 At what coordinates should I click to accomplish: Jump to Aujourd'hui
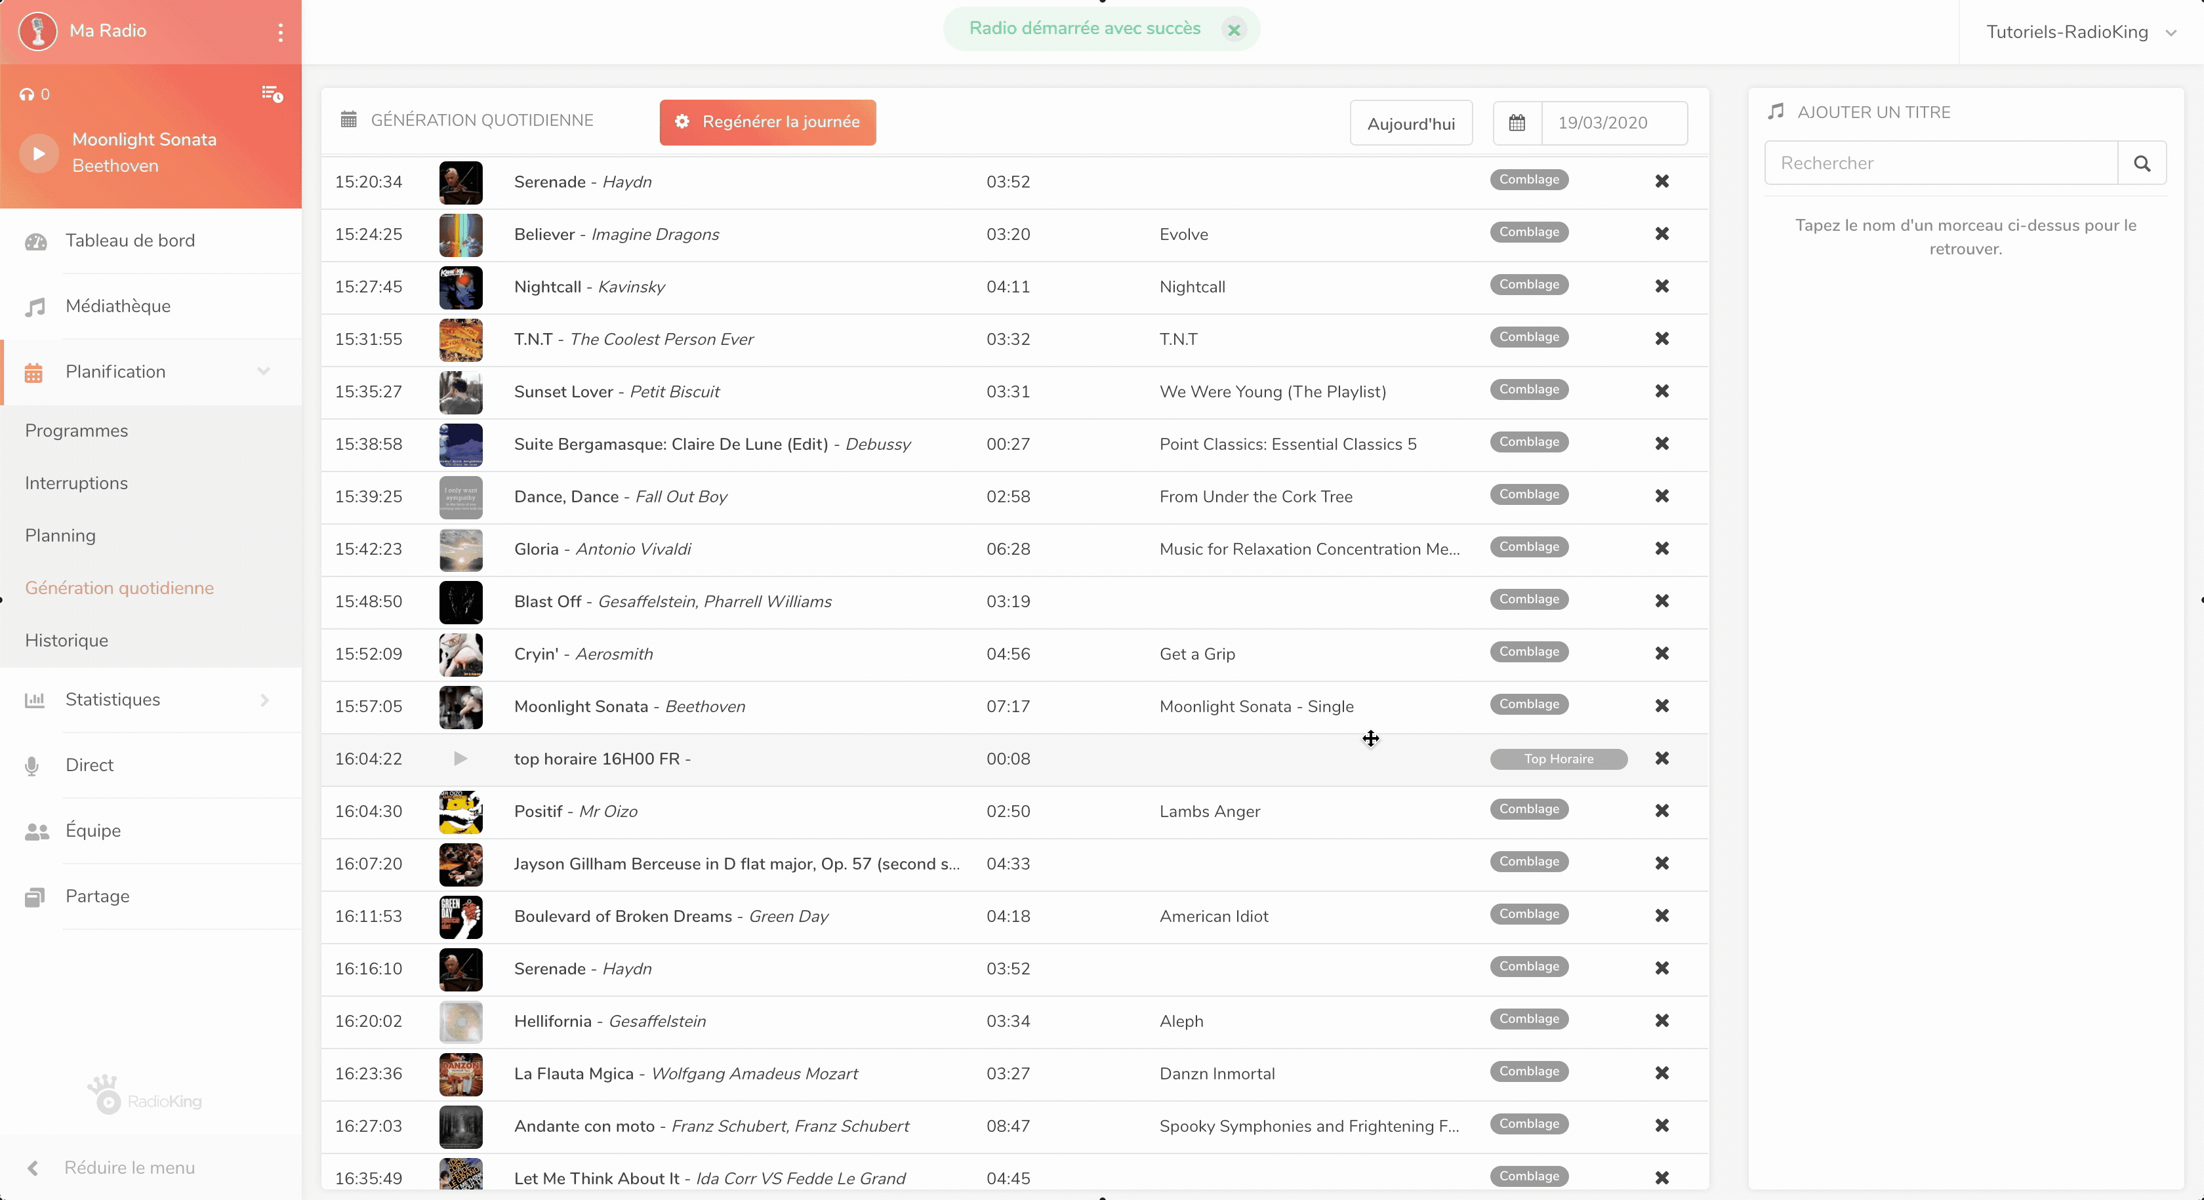[x=1411, y=124]
